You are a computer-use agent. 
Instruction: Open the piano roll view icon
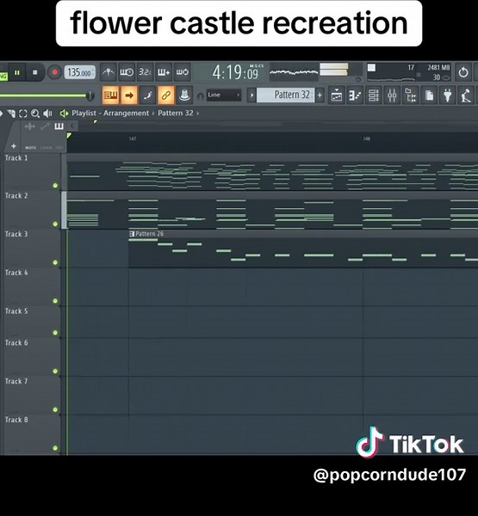[x=355, y=95]
